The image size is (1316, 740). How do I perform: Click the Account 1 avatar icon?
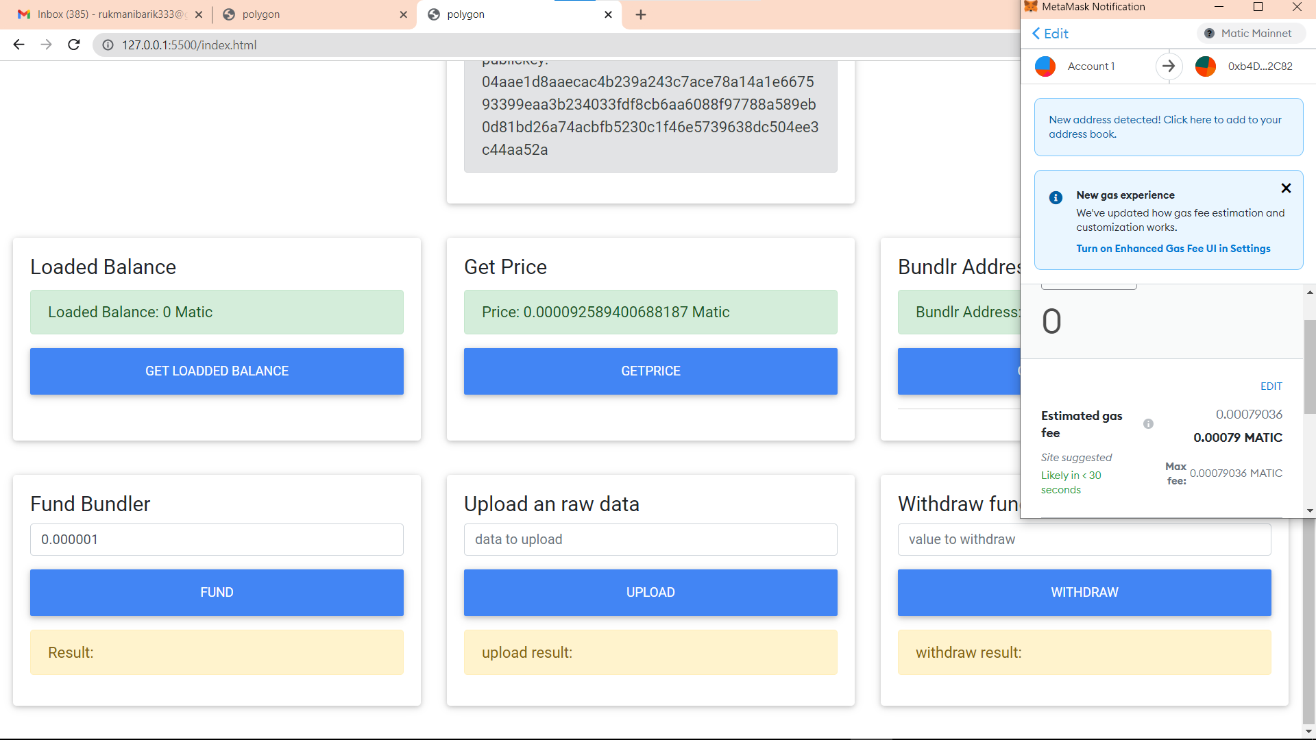point(1045,66)
